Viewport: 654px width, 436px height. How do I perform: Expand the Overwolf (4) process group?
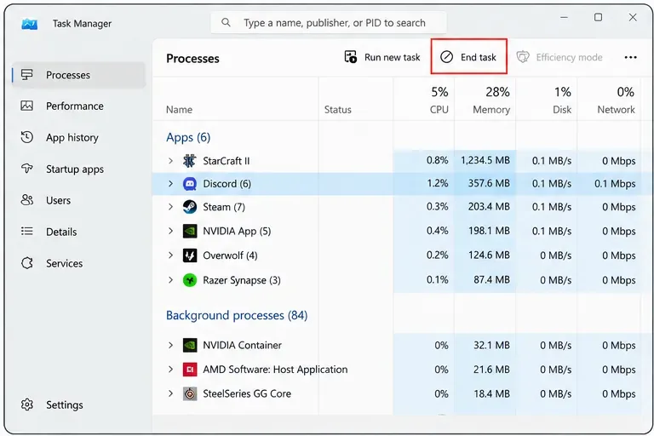(170, 255)
